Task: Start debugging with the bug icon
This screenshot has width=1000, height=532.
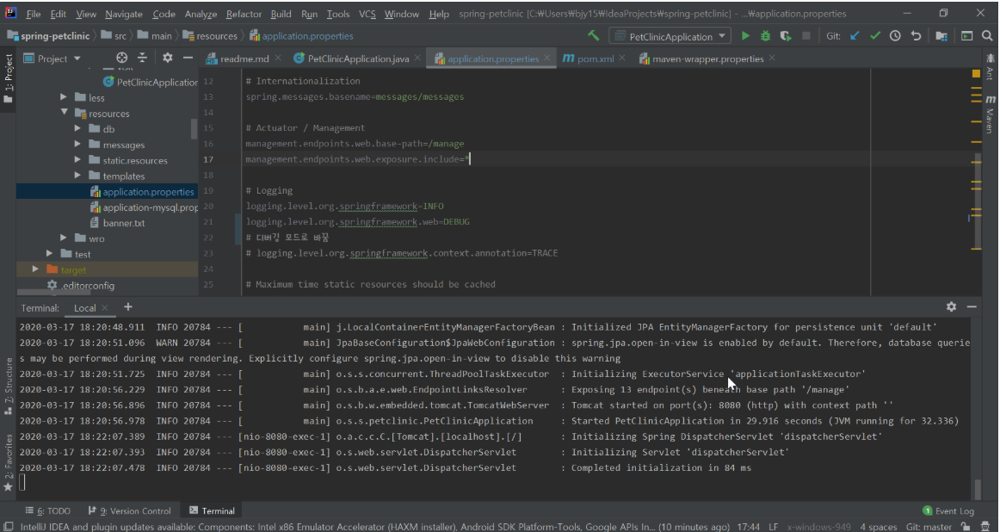Action: pyautogui.click(x=765, y=36)
